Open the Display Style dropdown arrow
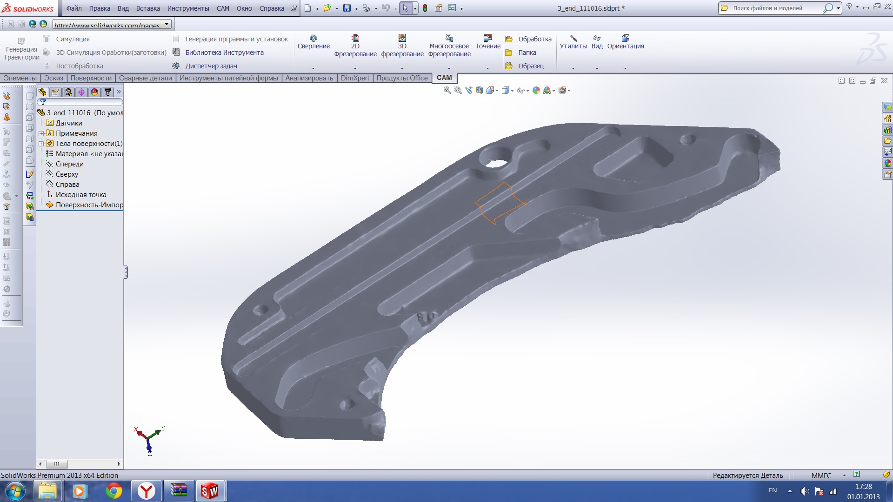The width and height of the screenshot is (893, 502). (x=513, y=91)
